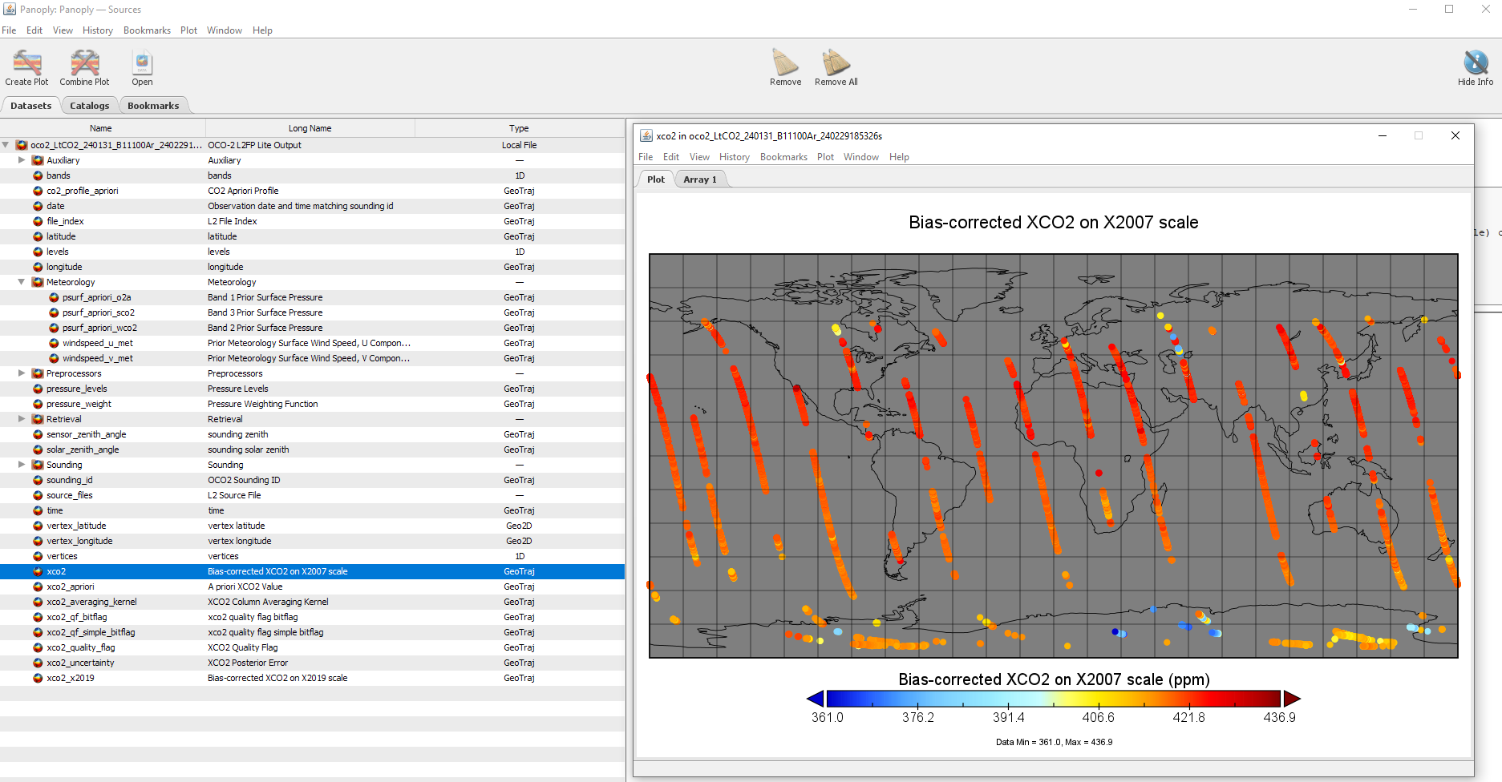This screenshot has width=1502, height=782.
Task: Click the Open dataset toolbar icon
Action: [x=142, y=62]
